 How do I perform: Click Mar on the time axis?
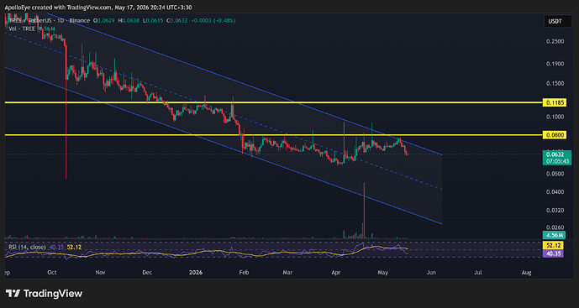coord(287,273)
